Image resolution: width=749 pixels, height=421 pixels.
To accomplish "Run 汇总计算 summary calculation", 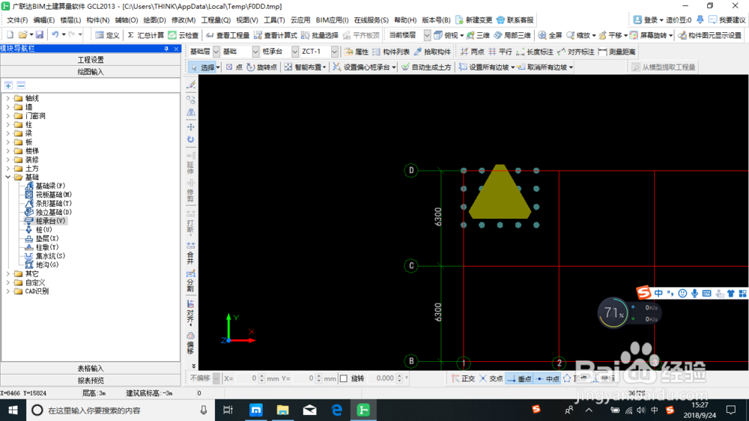I will click(146, 35).
